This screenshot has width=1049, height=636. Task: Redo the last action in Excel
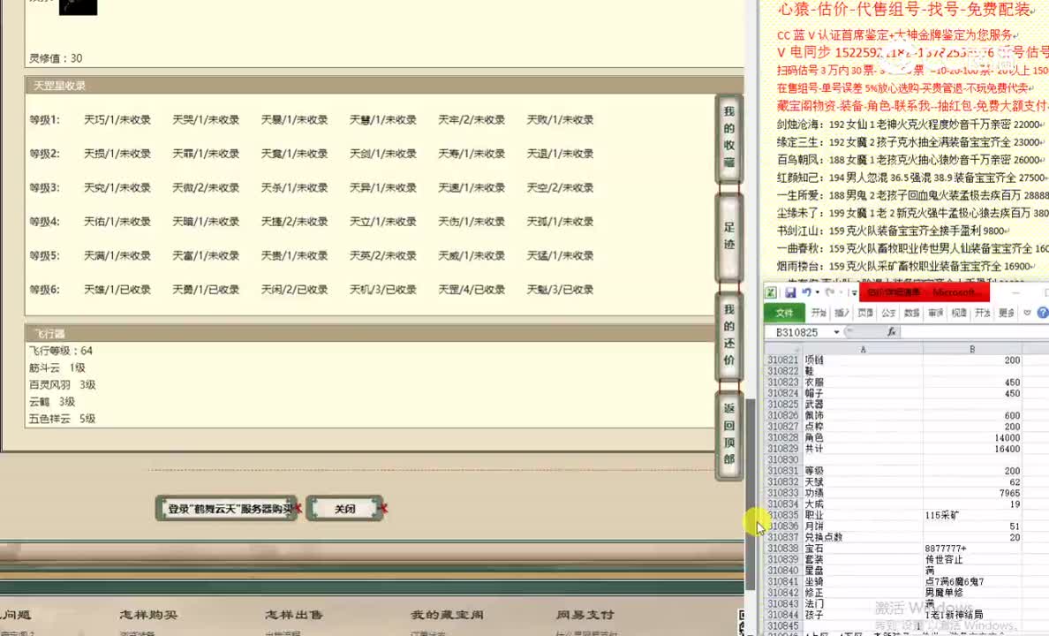coord(830,293)
